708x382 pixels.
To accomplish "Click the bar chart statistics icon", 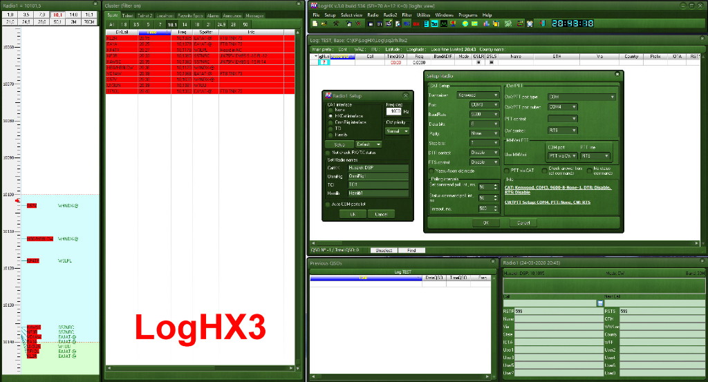I will pyautogui.click(x=485, y=23).
